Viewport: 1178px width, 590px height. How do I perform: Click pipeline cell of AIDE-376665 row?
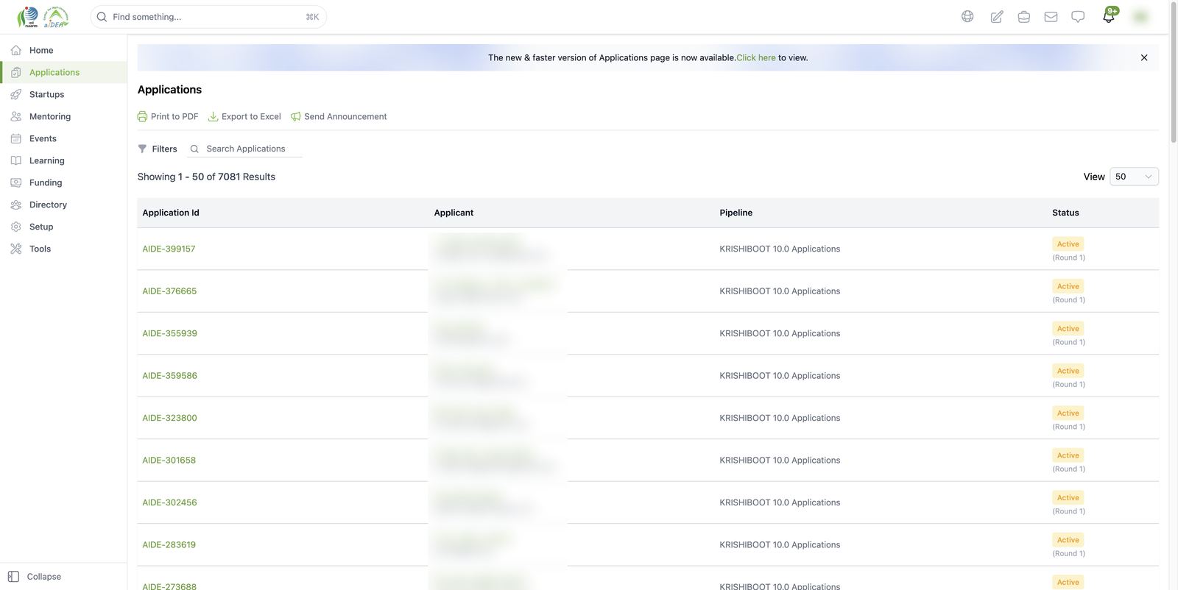coord(780,291)
